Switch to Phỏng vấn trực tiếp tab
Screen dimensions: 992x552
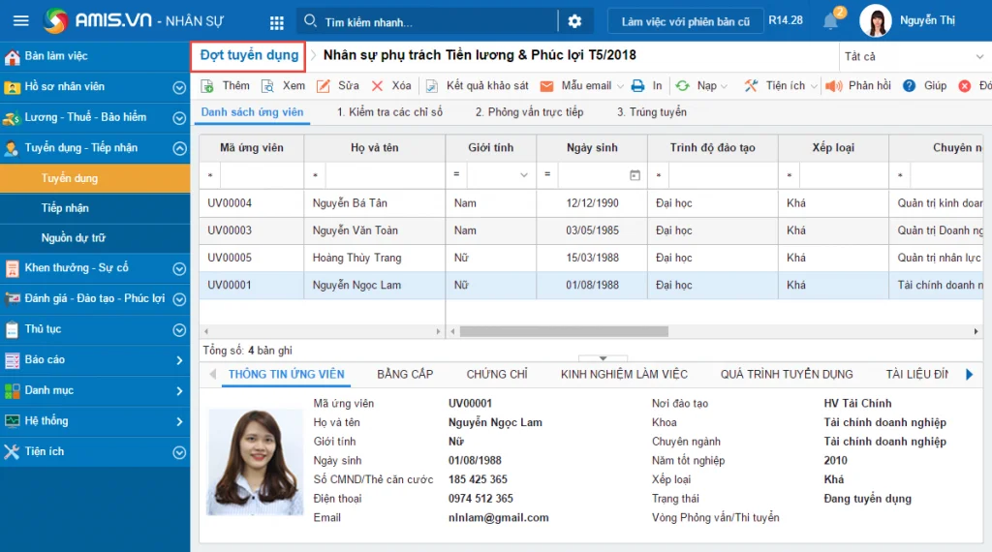pyautogui.click(x=529, y=112)
